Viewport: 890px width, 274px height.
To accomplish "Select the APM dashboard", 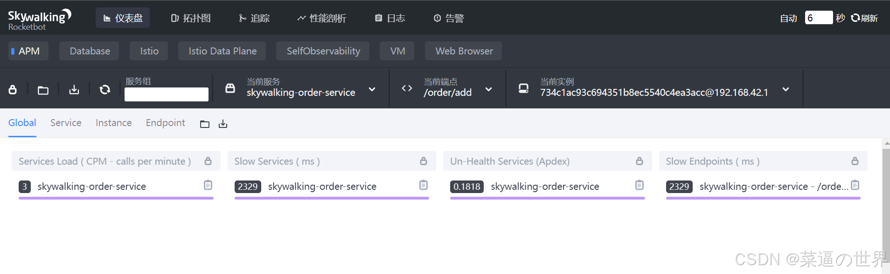I will tap(28, 51).
